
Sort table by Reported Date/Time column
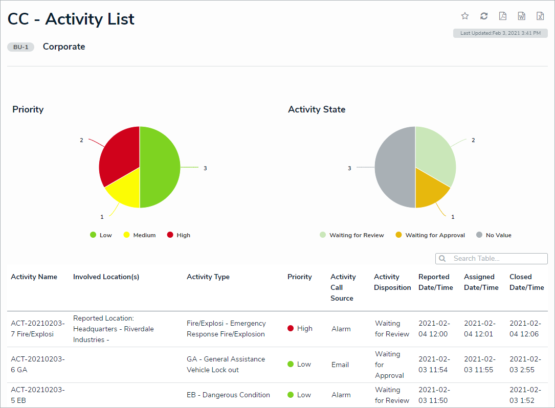[x=435, y=282]
